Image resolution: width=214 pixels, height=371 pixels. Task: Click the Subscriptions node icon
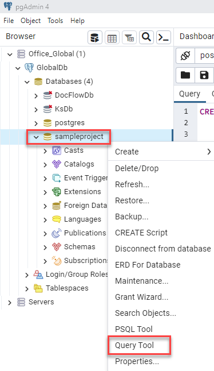pyautogui.click(x=57, y=261)
